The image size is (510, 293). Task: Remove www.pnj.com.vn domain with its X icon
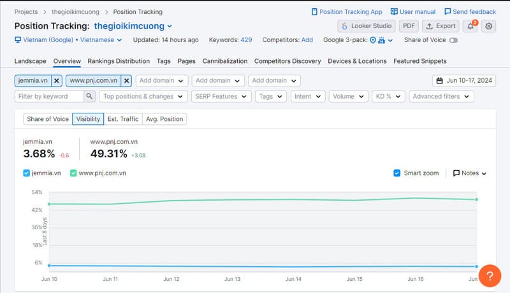[x=126, y=81]
